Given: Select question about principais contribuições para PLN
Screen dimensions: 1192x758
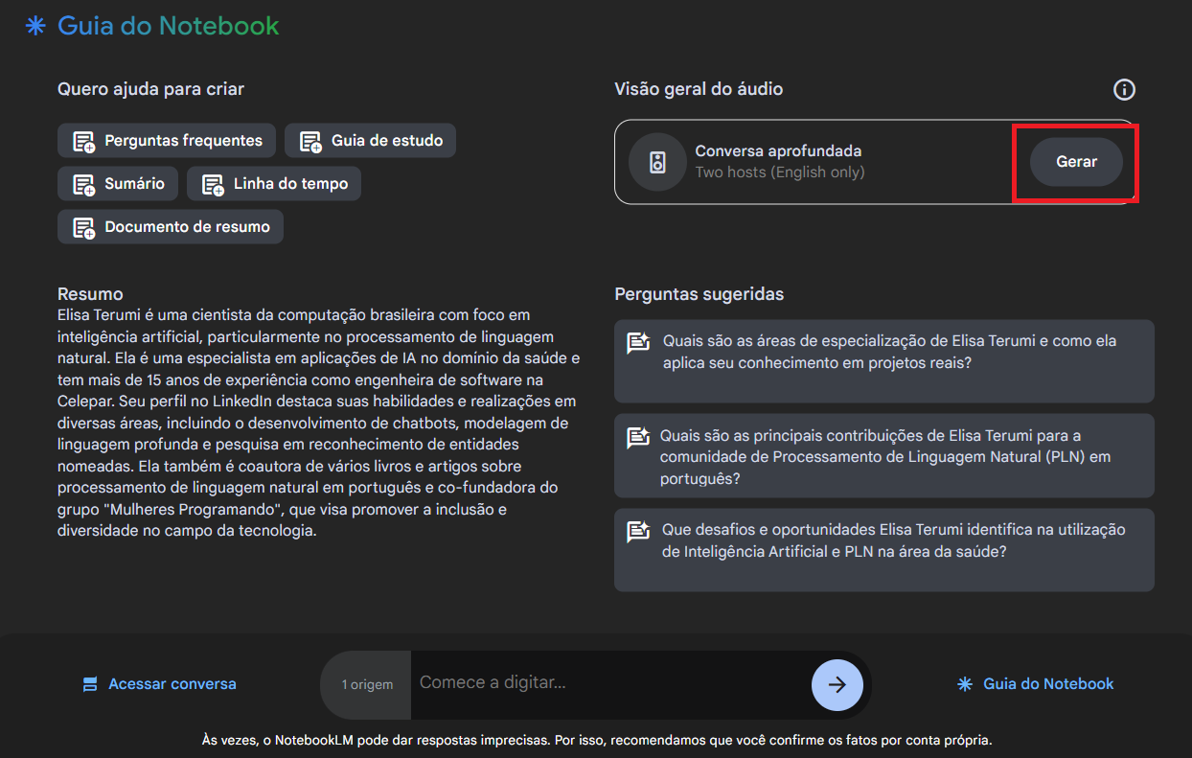Looking at the screenshot, I should [x=884, y=456].
